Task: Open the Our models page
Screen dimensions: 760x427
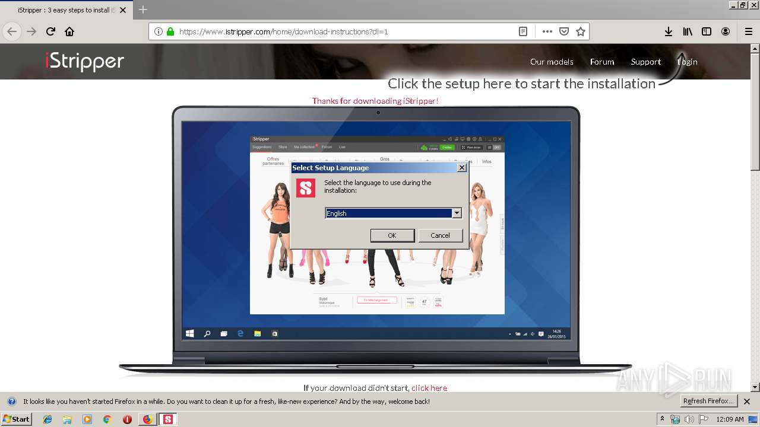Action: [552, 62]
